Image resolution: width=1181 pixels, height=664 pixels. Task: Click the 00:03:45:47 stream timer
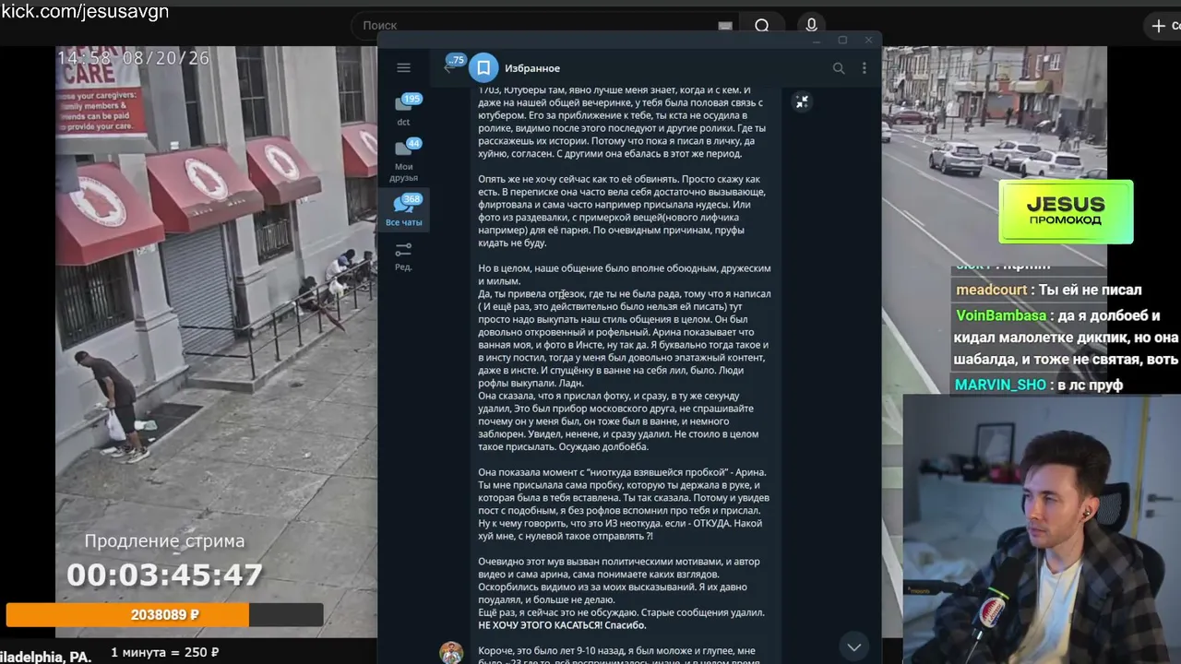click(x=164, y=575)
